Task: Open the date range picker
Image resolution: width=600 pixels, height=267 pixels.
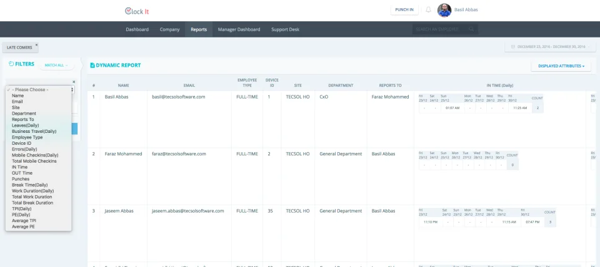Action: [550, 47]
